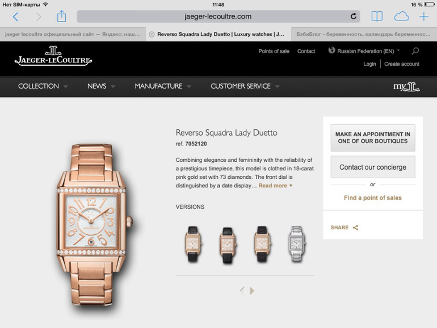The height and width of the screenshot is (328, 437).
Task: Tap the Safari back arrow
Action: [16, 16]
